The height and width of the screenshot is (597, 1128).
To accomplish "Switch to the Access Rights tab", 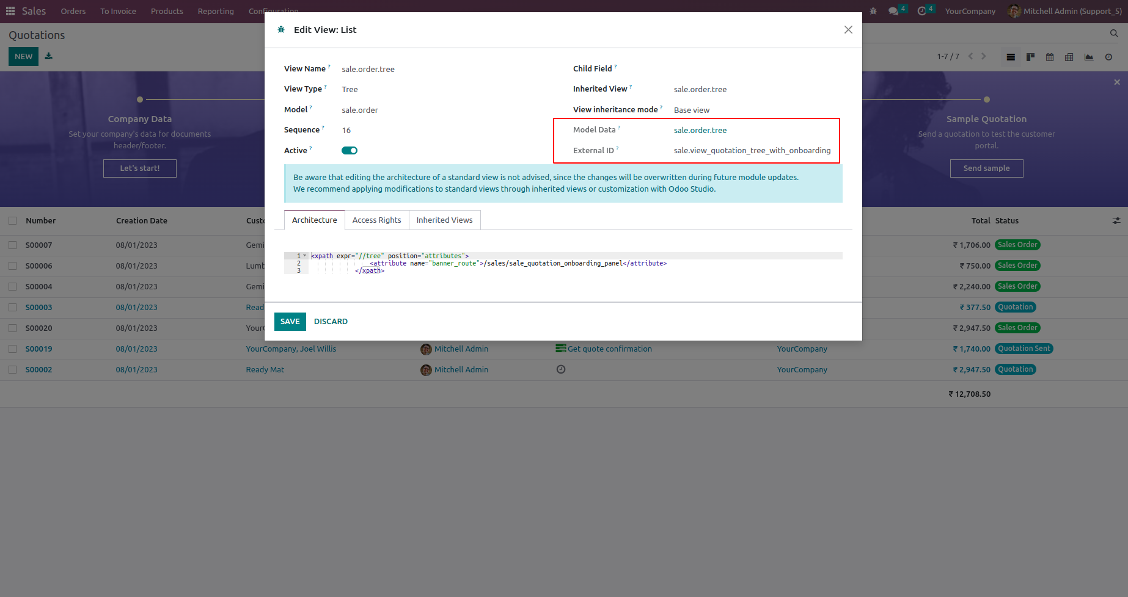I will pos(376,220).
